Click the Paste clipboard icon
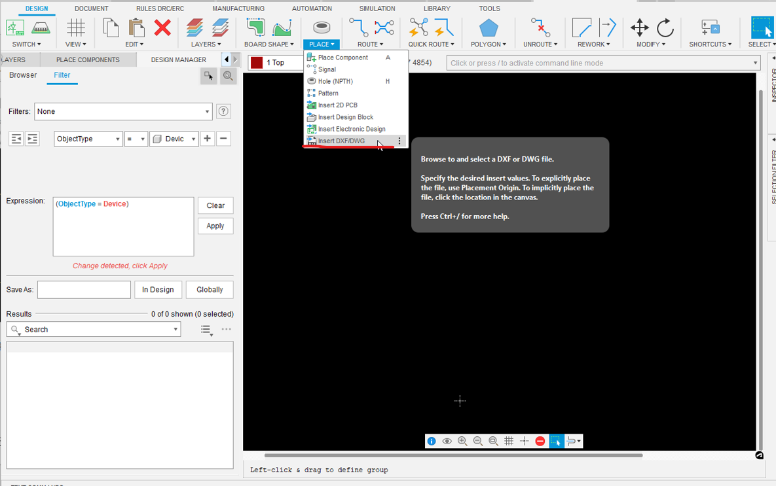This screenshot has height=486, width=776. tap(136, 27)
